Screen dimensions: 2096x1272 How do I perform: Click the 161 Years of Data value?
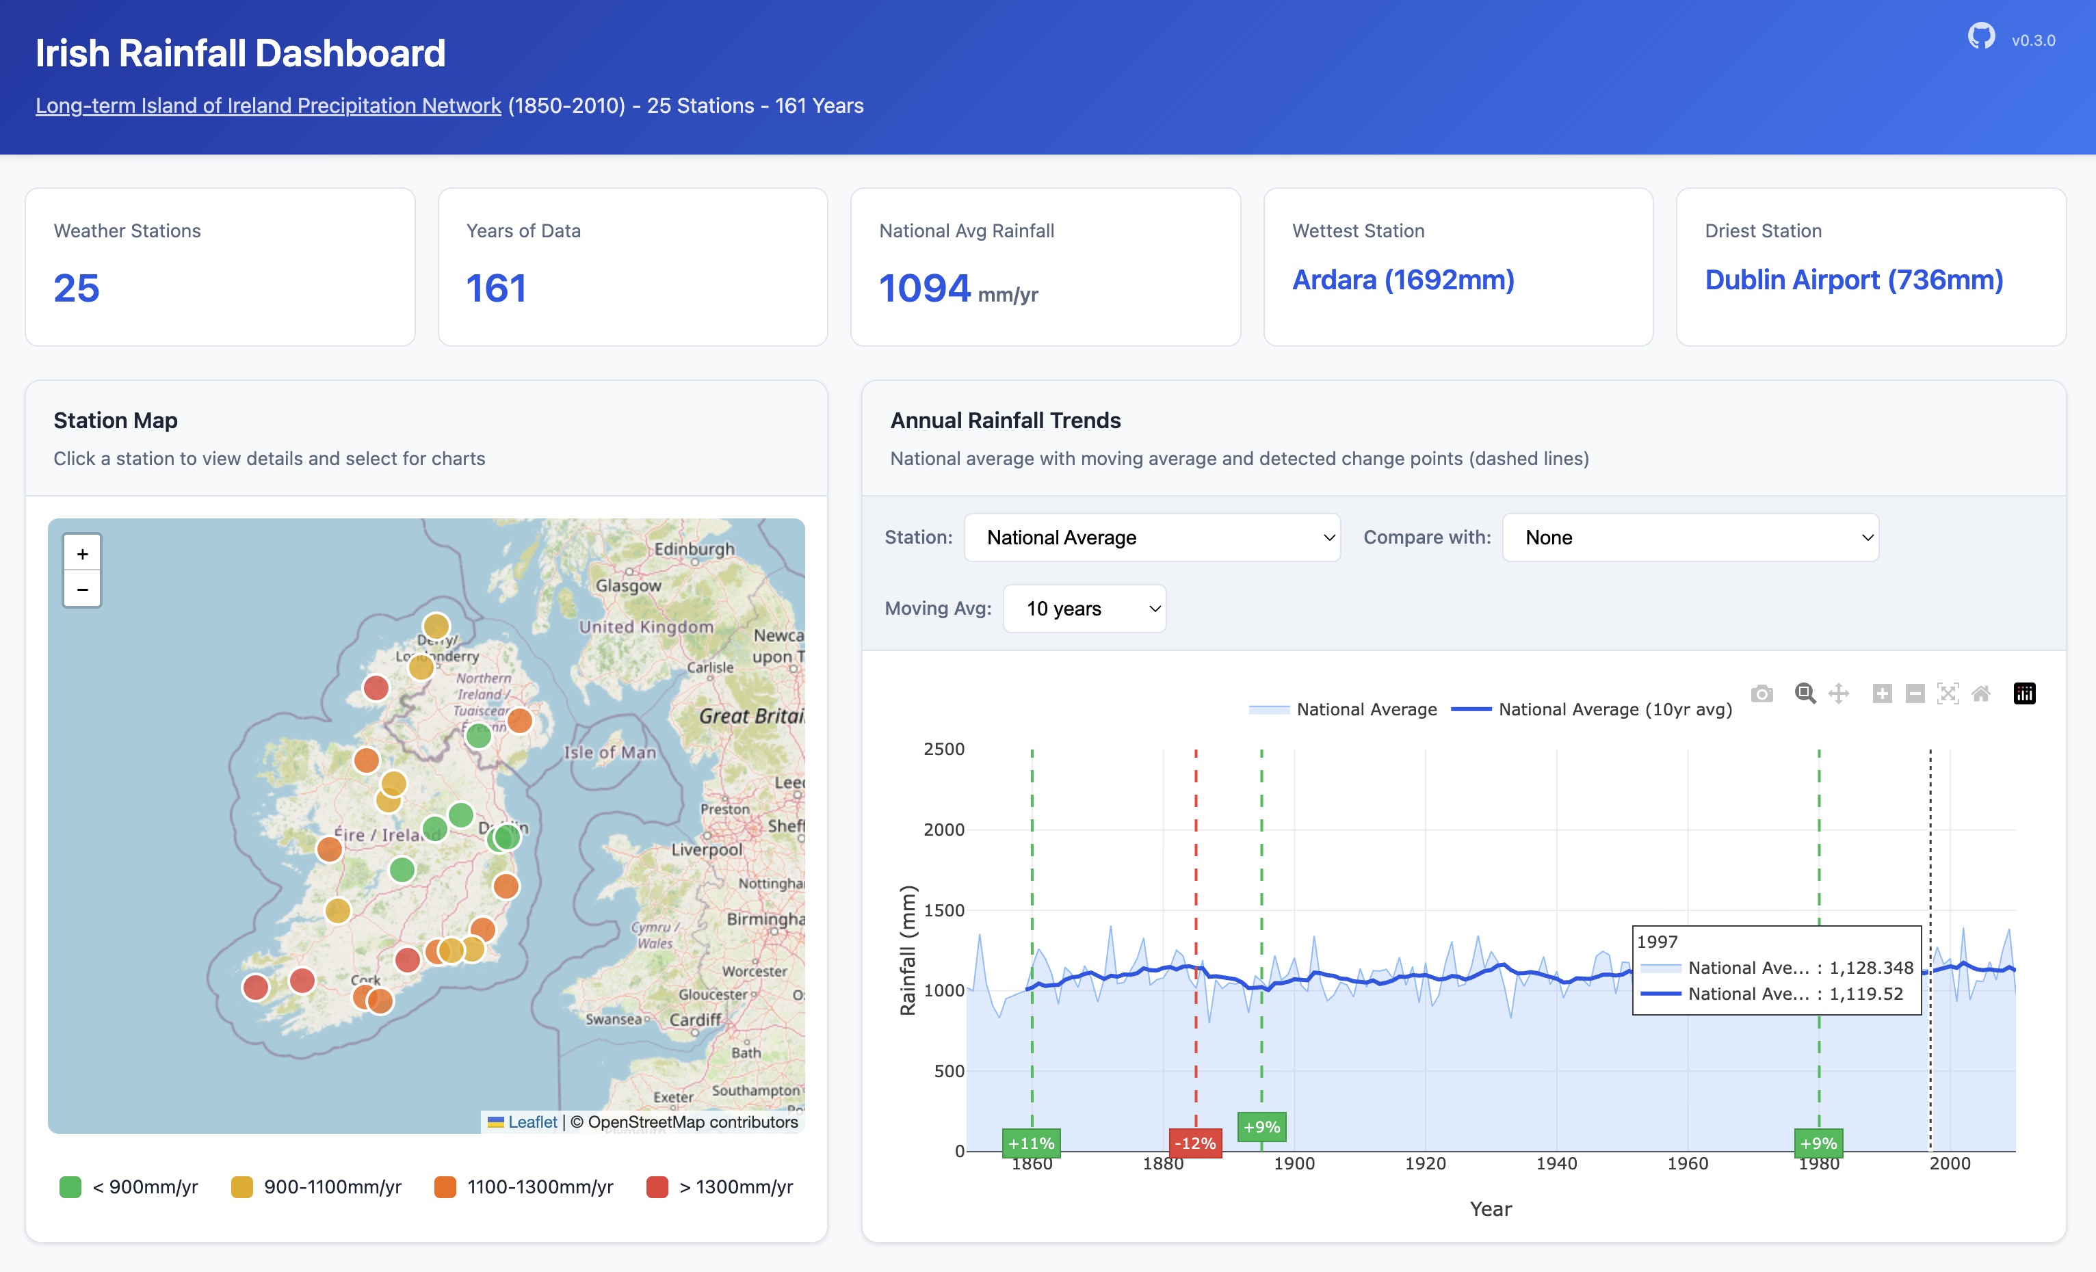(x=497, y=288)
